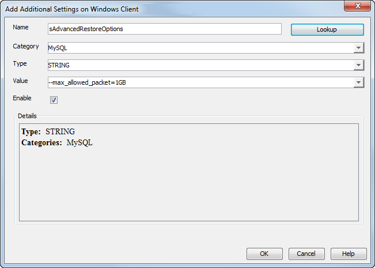Uncheck the Enable checkbox
The height and width of the screenshot is (268, 375).
pos(54,100)
